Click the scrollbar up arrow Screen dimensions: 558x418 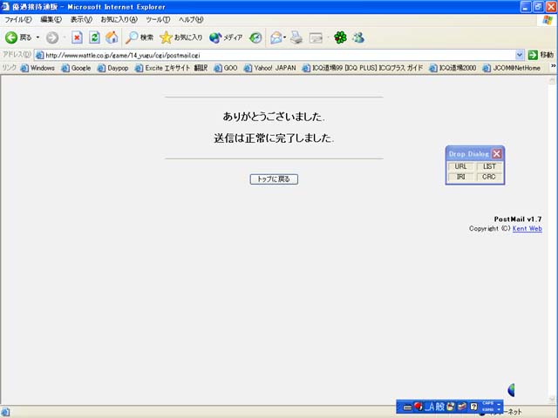pyautogui.click(x=552, y=81)
